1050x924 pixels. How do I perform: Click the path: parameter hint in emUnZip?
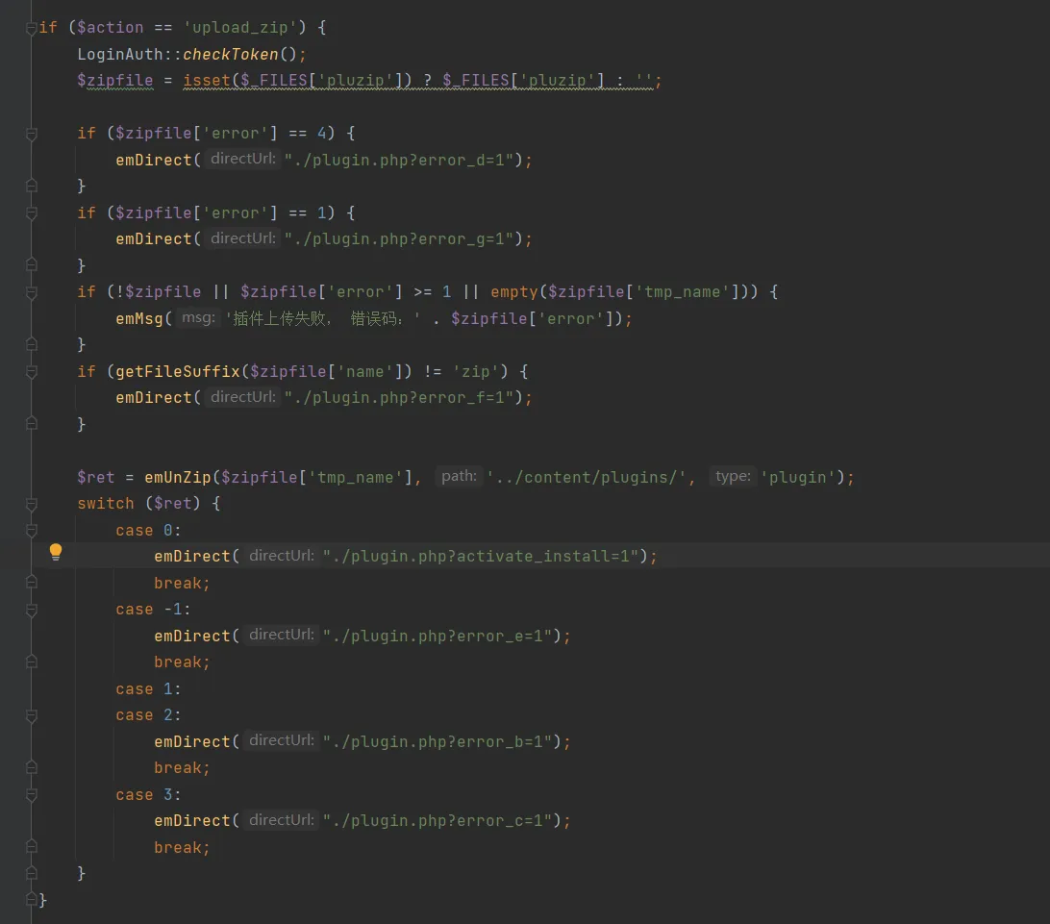[x=459, y=477]
